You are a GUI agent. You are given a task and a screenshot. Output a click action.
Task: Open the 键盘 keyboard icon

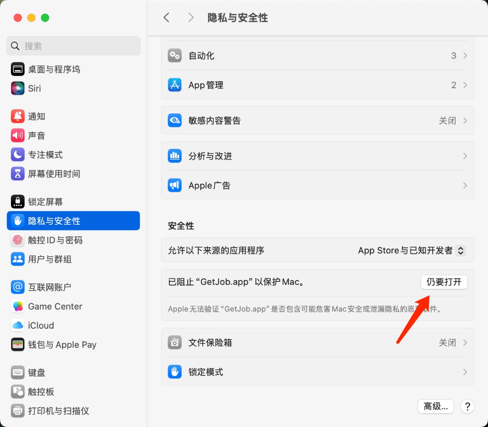(18, 373)
